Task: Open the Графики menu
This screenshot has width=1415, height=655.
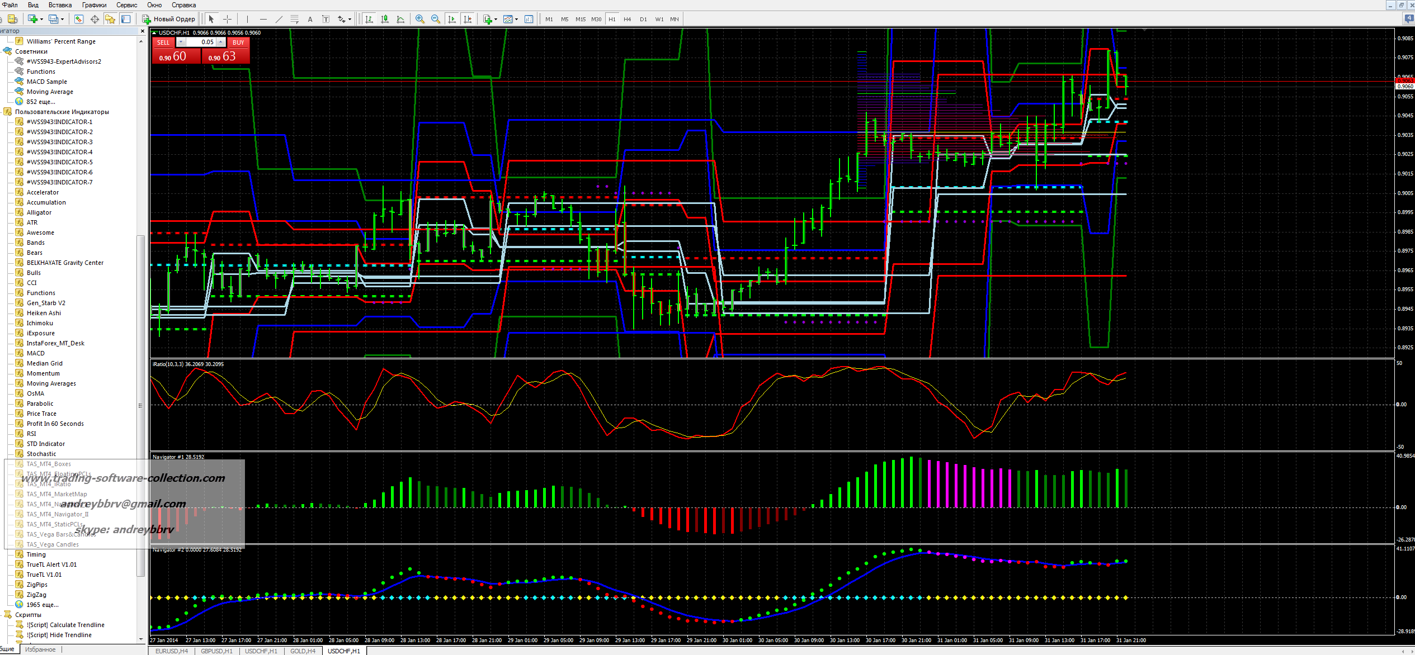Action: 94,5
